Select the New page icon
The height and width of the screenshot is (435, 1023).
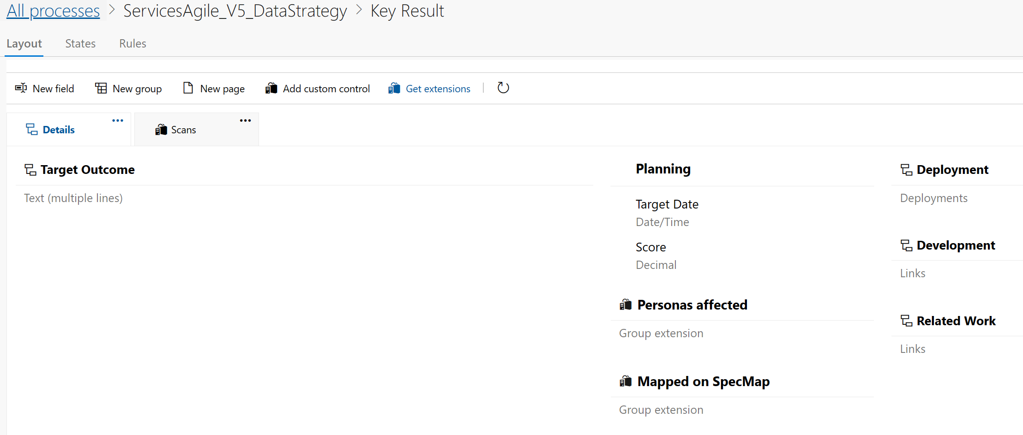[x=187, y=88]
